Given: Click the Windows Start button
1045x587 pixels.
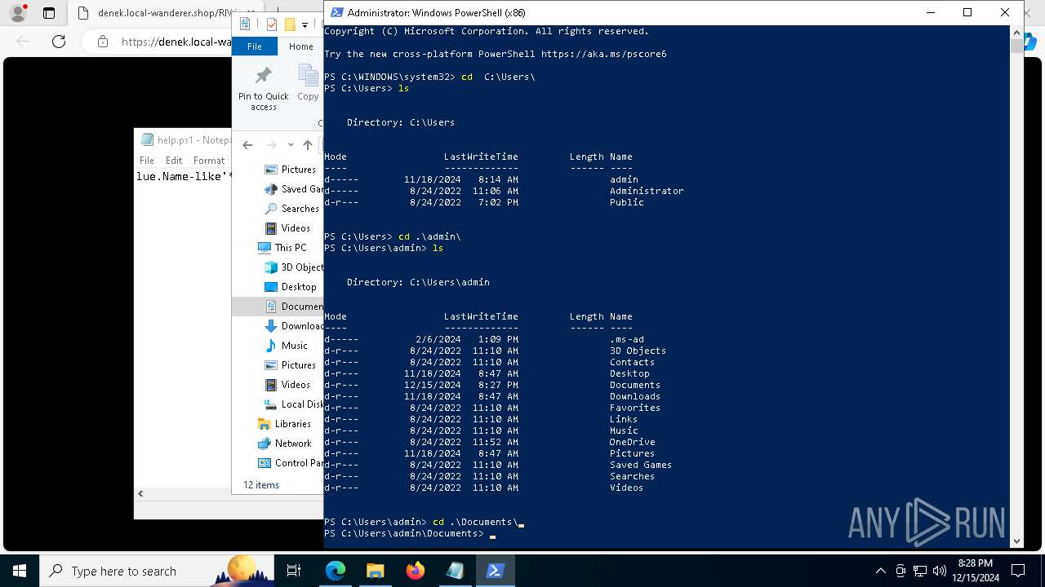Looking at the screenshot, I should coord(20,571).
